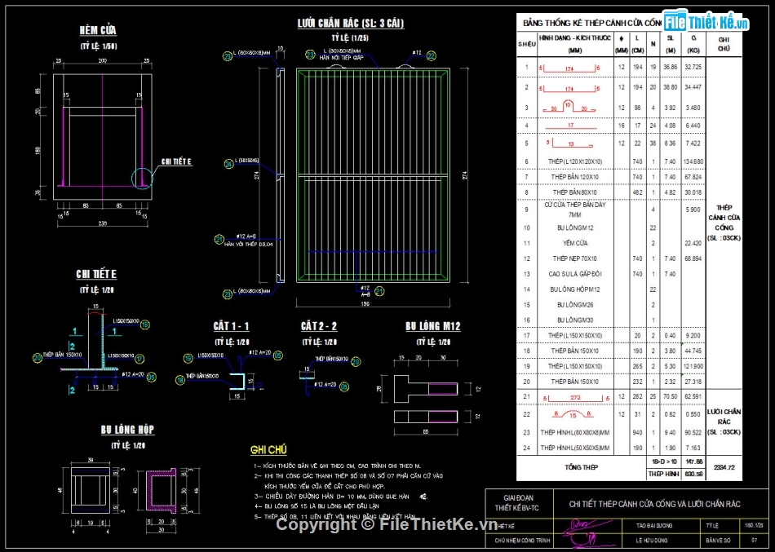Viewport: 775px width, 552px height.
Task: Click table cell 'CỬ CỬA THÉP BẢN DÀY 7MM'
Action: (575, 210)
